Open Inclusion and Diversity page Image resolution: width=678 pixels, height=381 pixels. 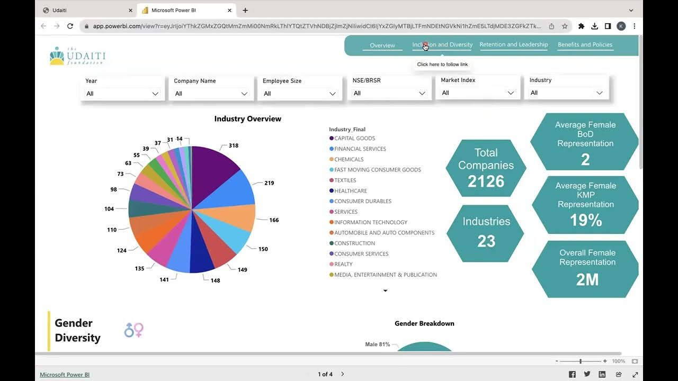click(442, 45)
